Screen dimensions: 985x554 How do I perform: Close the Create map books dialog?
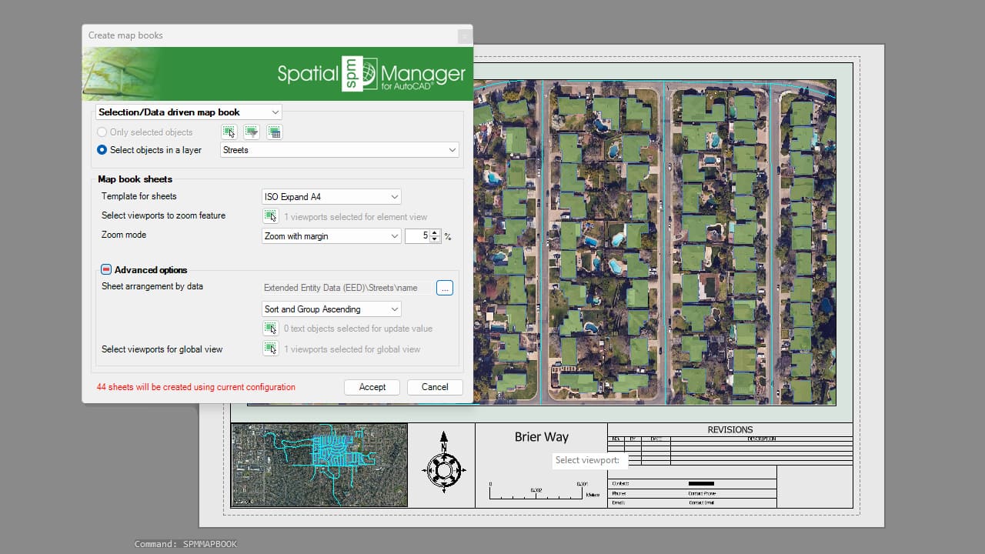tap(464, 36)
